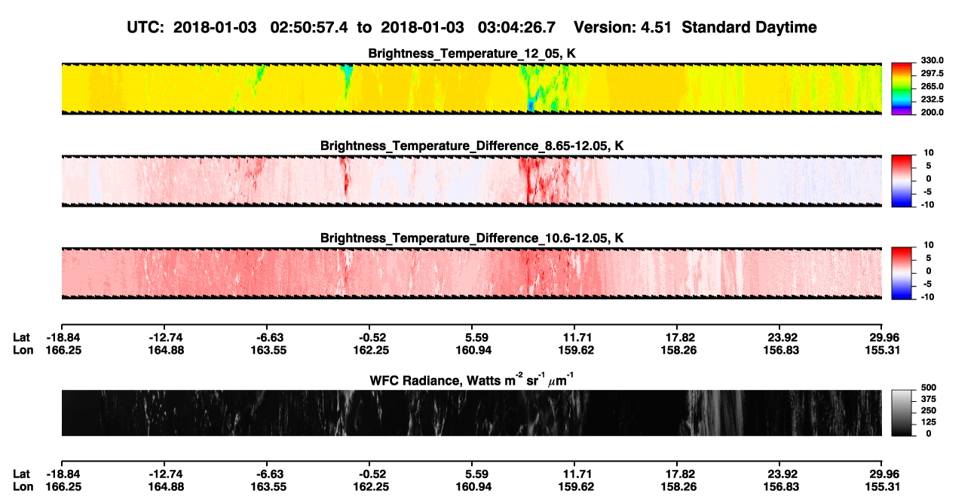Click longitude 160.94 under the WFC Radiance panel
The width and height of the screenshot is (980, 503).
pos(474,486)
